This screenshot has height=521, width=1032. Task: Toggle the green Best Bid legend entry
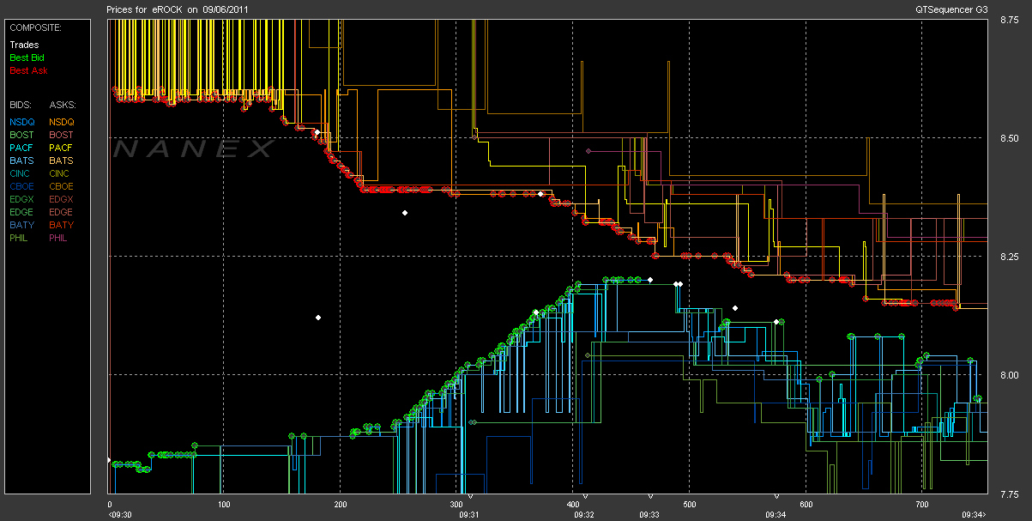(27, 58)
